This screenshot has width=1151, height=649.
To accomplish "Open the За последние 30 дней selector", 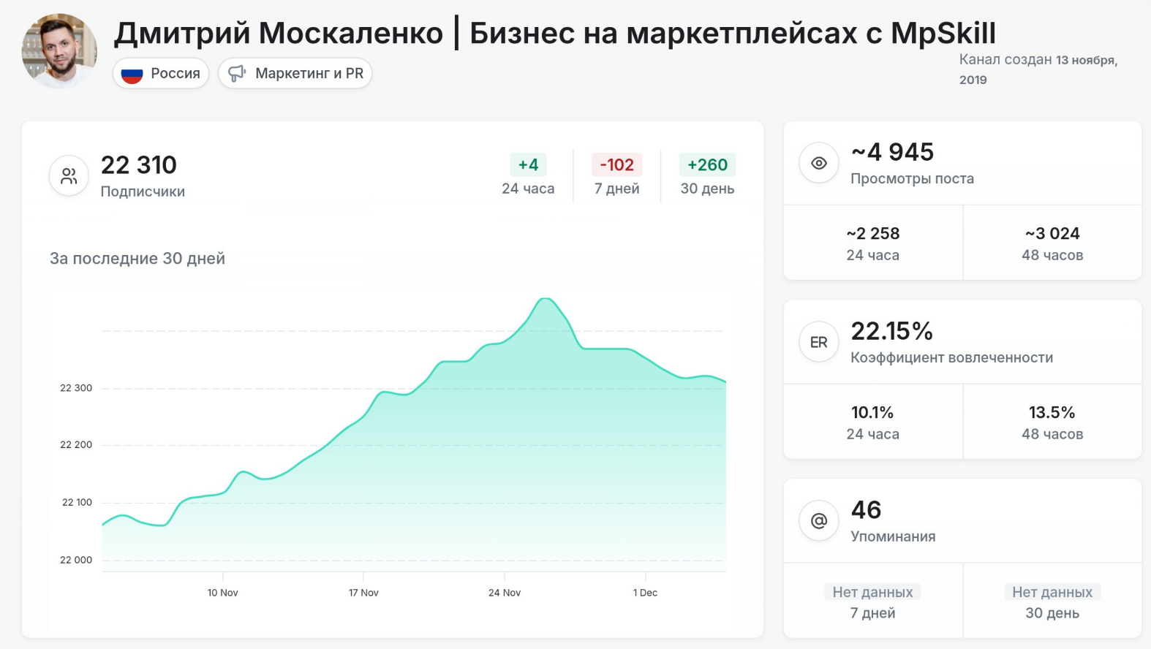I will pyautogui.click(x=136, y=258).
